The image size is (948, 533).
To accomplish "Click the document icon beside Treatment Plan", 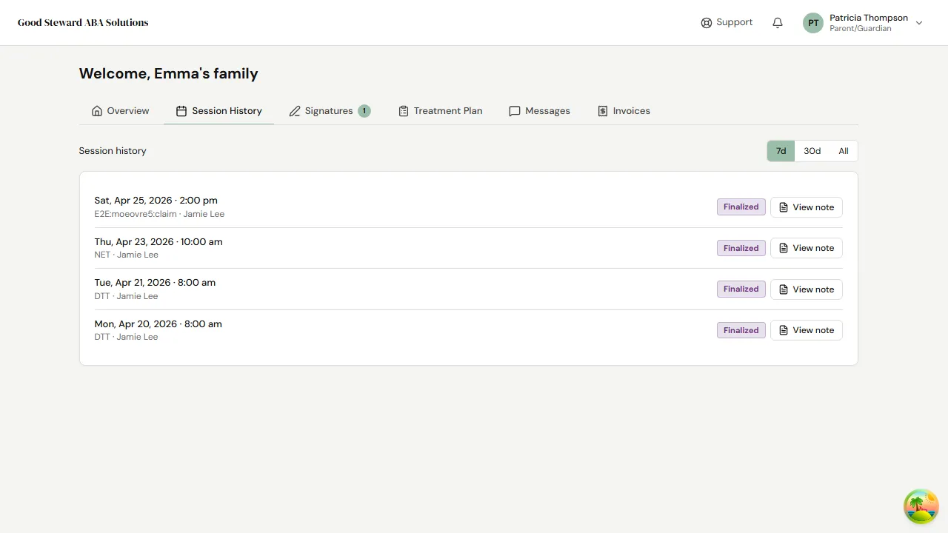I will [x=403, y=110].
